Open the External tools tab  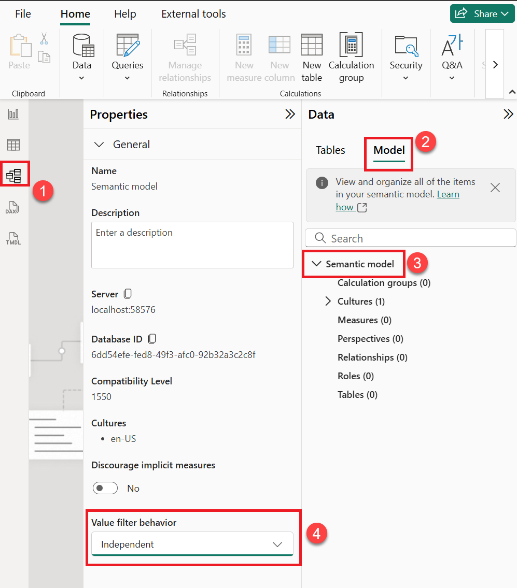tap(194, 14)
